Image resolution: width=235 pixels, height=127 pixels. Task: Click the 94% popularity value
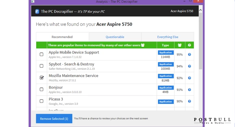(x=180, y=66)
